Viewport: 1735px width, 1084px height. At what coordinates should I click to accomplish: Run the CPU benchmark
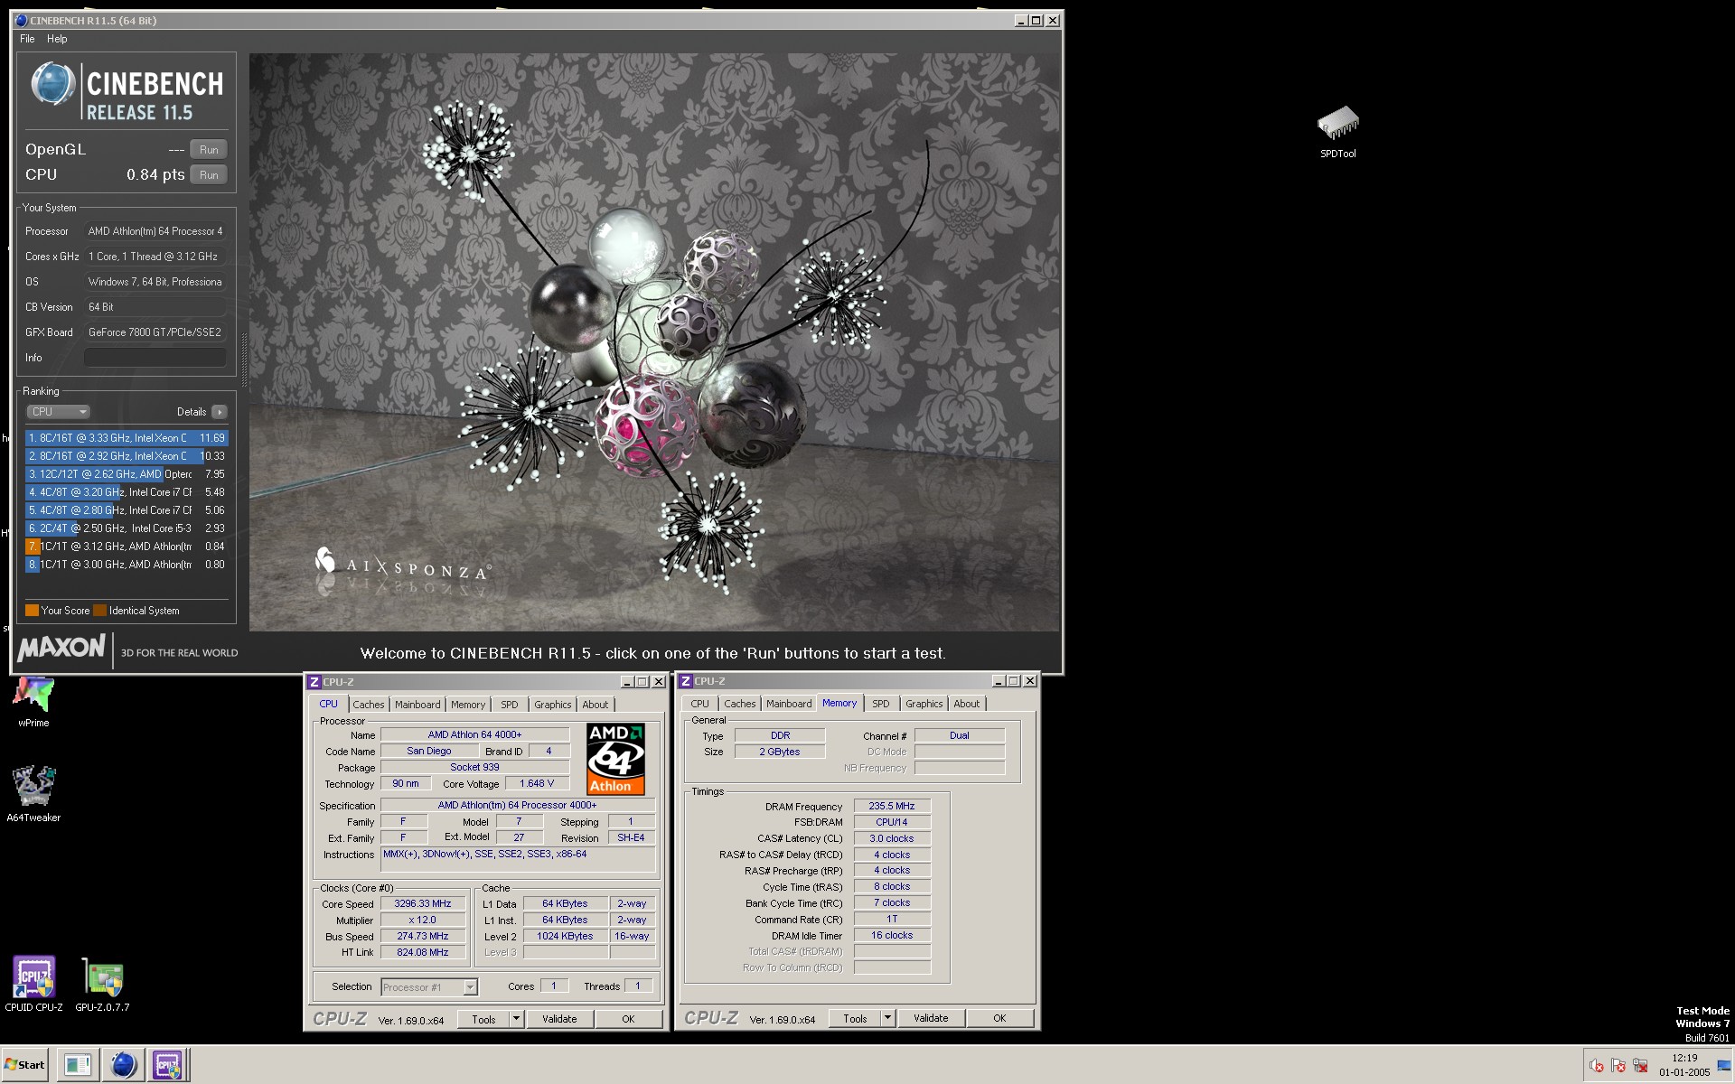(209, 175)
